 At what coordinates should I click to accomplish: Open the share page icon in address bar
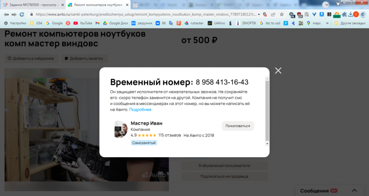[x=273, y=14]
